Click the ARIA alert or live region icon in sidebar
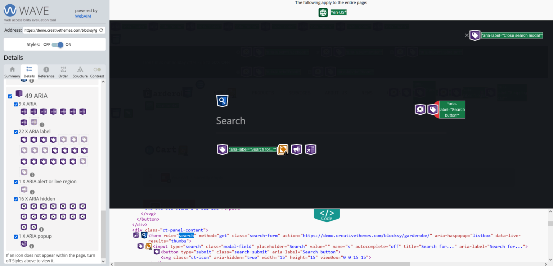The image size is (553, 266). click(24, 189)
